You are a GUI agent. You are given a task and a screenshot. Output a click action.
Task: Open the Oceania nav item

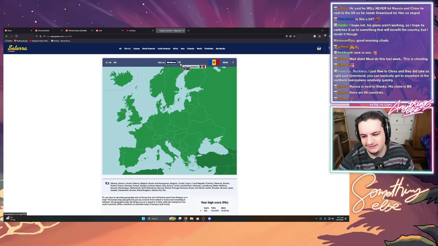coord(191,49)
